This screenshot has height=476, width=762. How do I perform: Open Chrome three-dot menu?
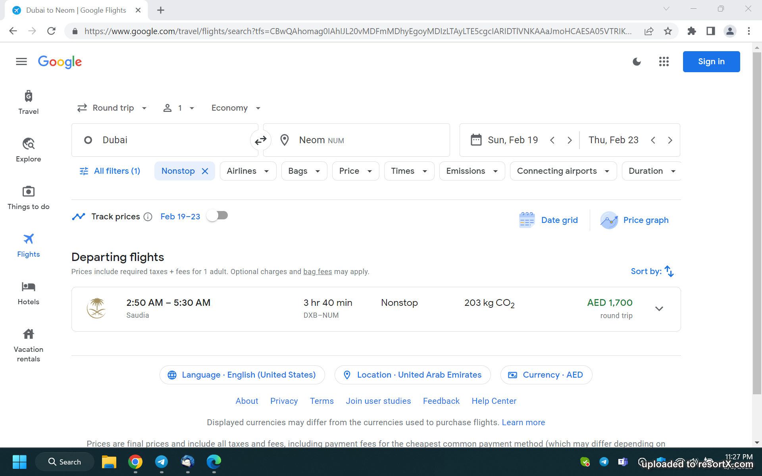tap(749, 31)
